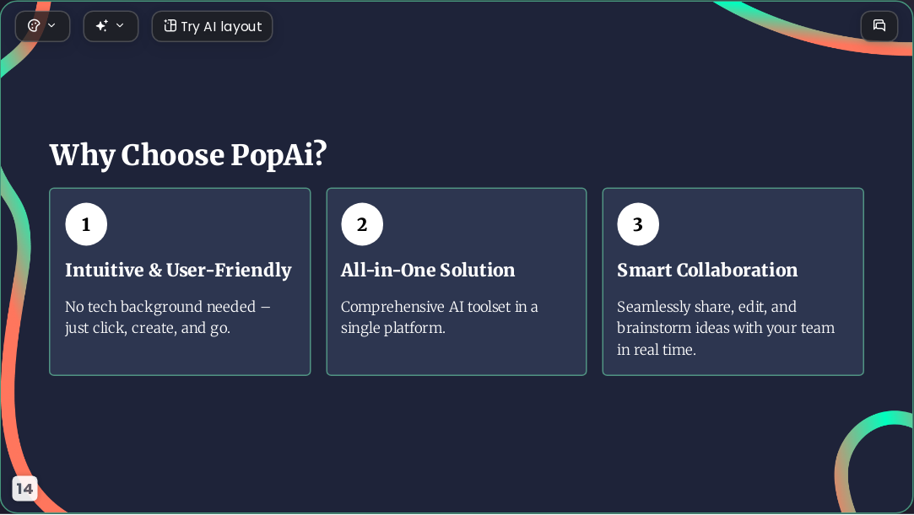Viewport: 914px width, 515px height.
Task: Select the card number 14 badge
Action: (x=24, y=488)
